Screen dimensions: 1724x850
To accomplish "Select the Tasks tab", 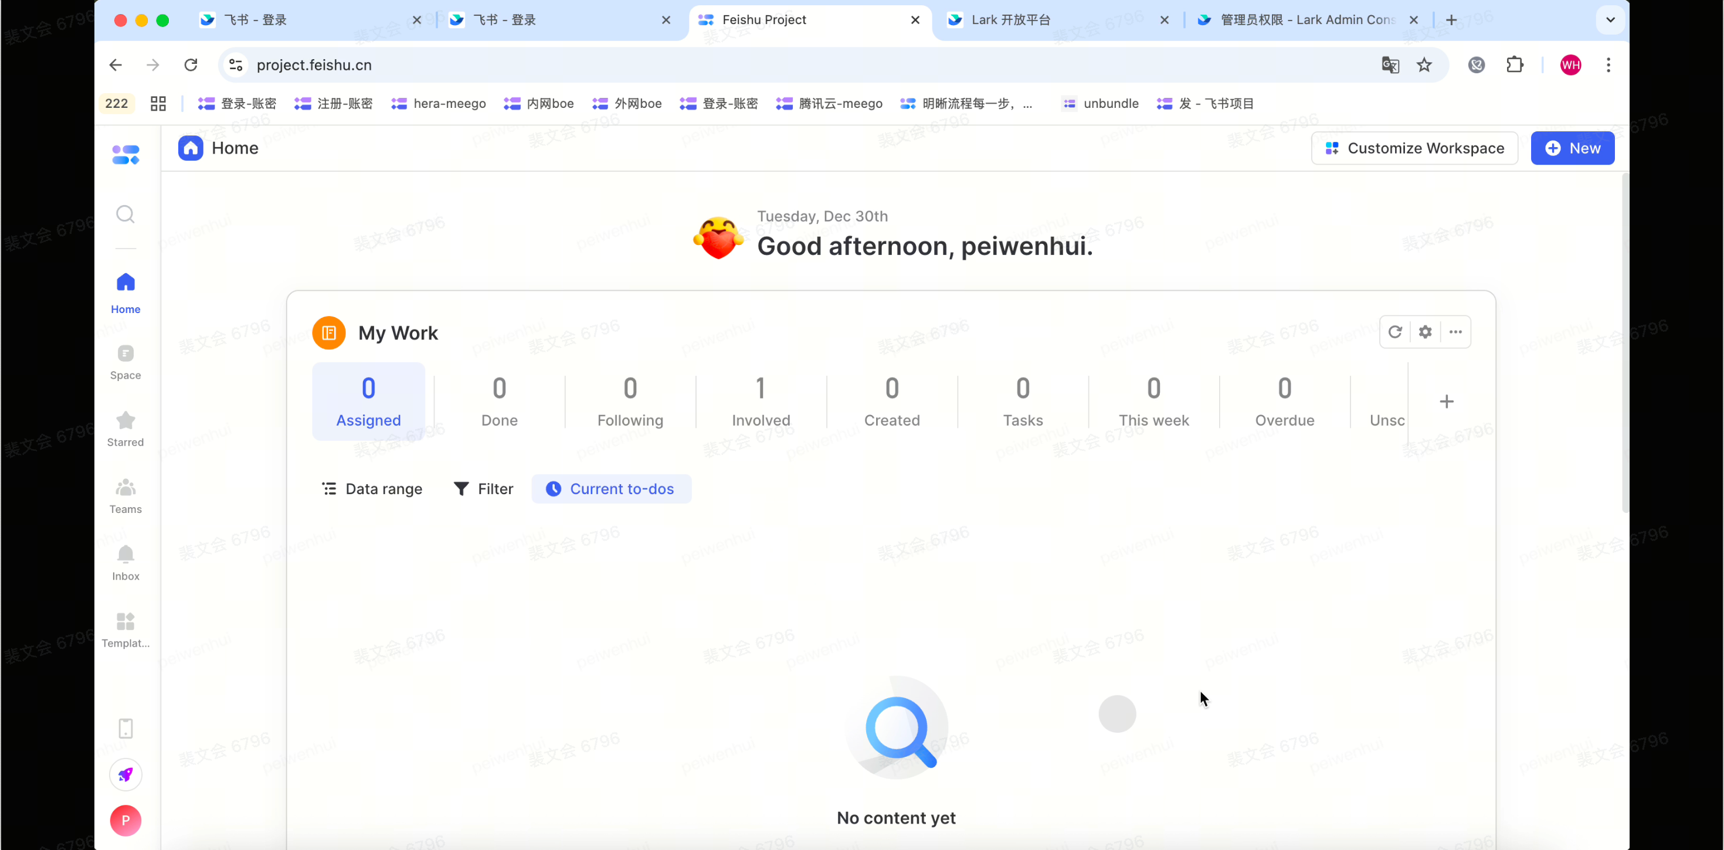I will (1023, 402).
